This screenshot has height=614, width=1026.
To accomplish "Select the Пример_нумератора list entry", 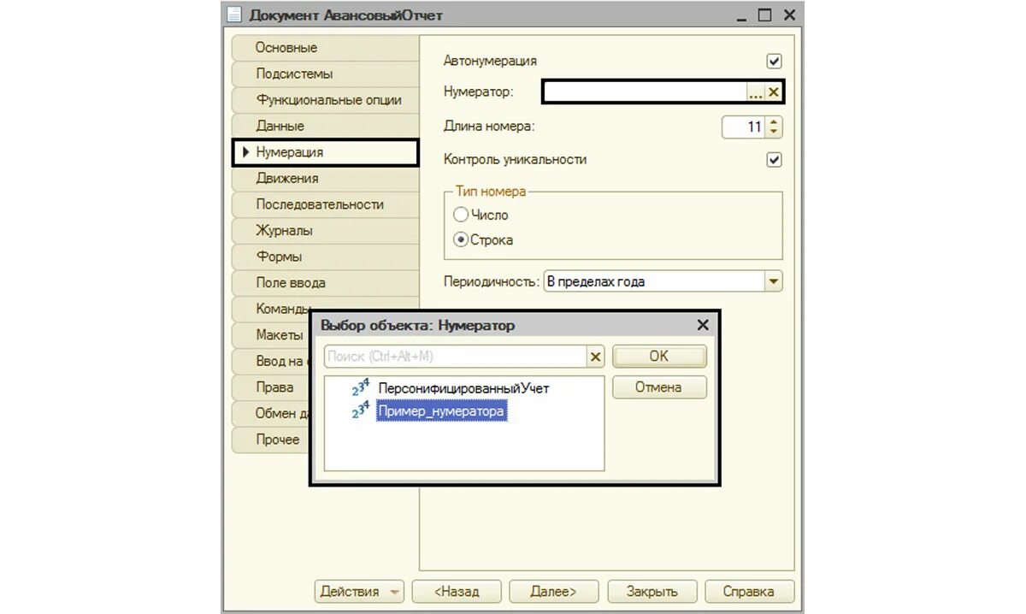I will click(441, 411).
